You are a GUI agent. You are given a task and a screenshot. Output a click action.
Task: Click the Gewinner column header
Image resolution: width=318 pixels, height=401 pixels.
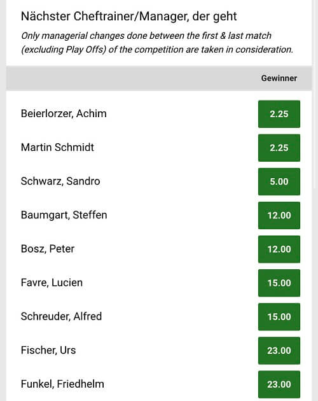coord(279,78)
